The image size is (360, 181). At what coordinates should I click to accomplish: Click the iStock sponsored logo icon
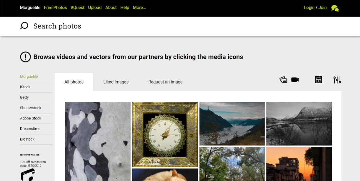click(x=28, y=175)
